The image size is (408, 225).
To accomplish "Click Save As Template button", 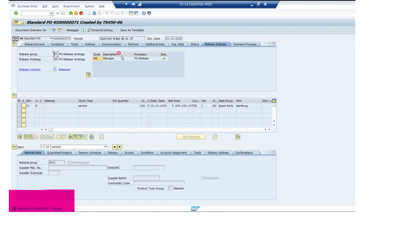I will coord(132,30).
